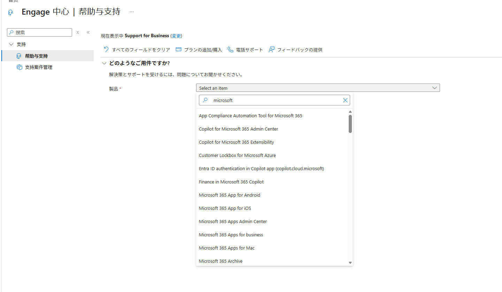Click the dropdown list scrollbar thumb
This screenshot has height=292, width=502.
[350, 124]
